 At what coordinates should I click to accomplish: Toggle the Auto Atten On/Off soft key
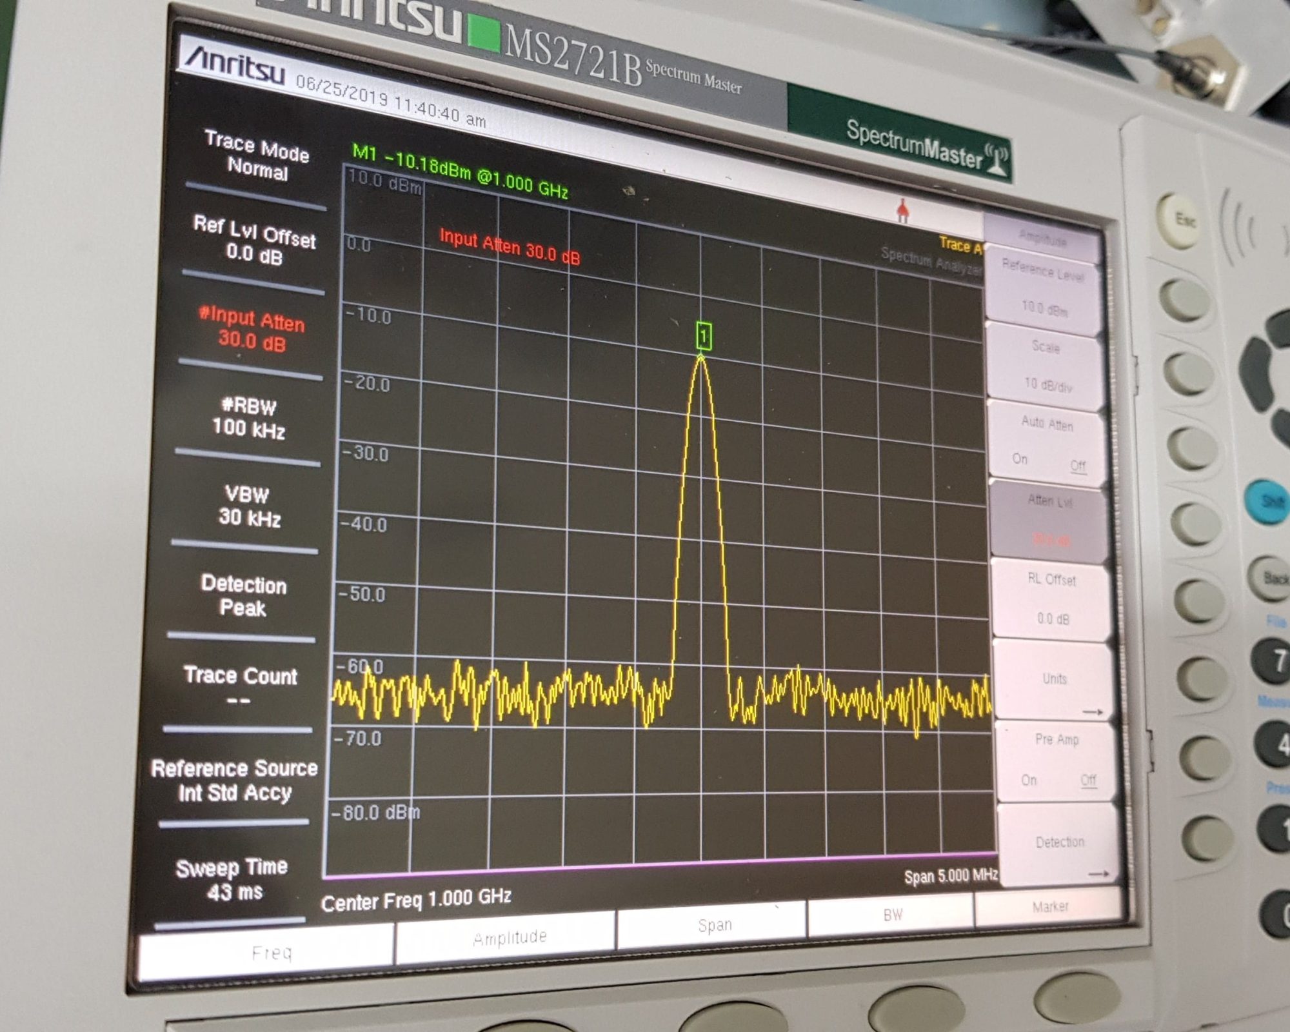pyautogui.click(x=1048, y=442)
